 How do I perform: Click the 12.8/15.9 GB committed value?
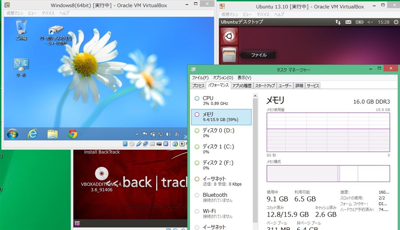[287, 214]
